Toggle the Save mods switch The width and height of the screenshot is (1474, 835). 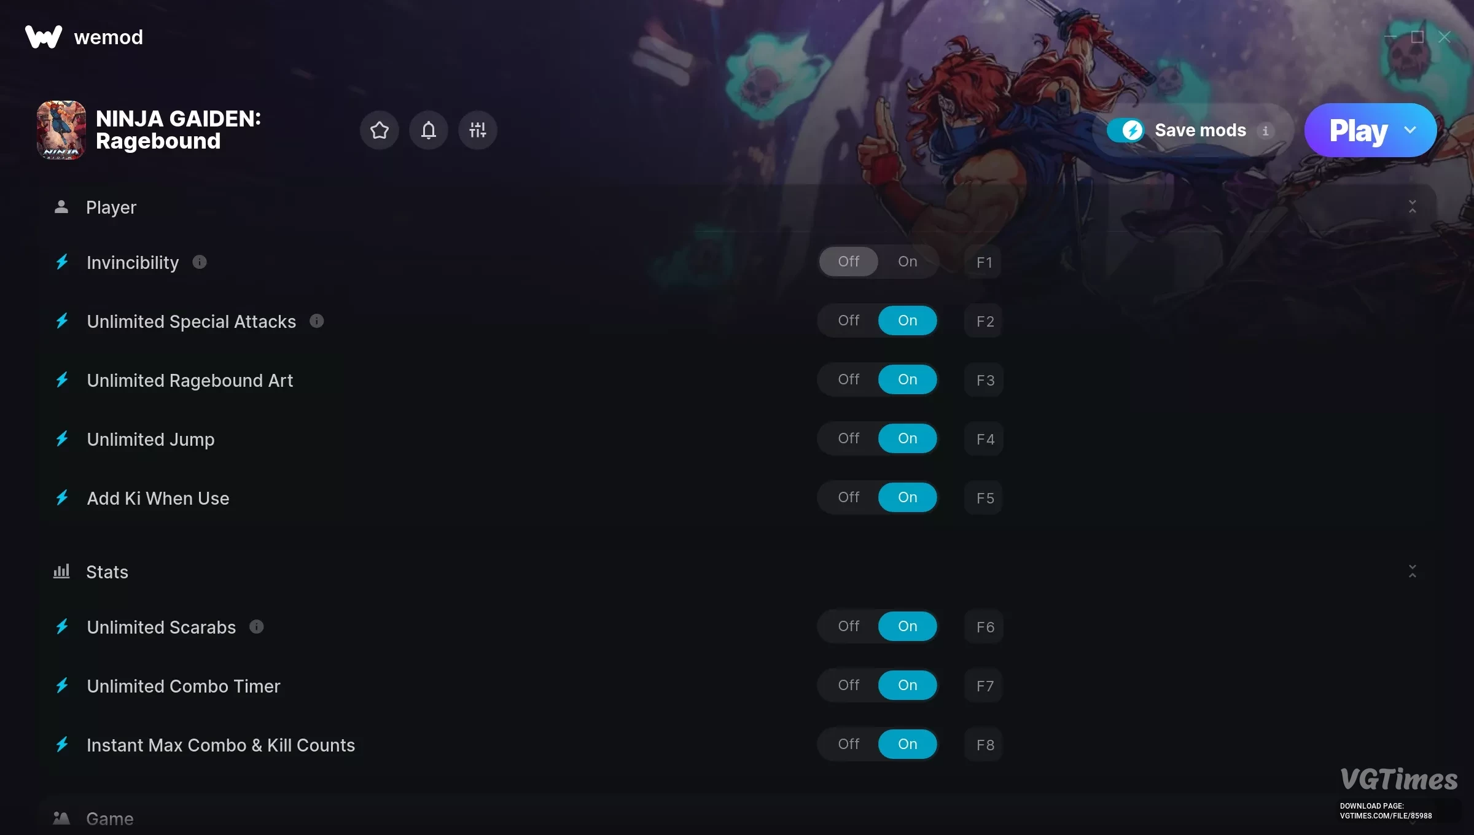pyautogui.click(x=1125, y=130)
